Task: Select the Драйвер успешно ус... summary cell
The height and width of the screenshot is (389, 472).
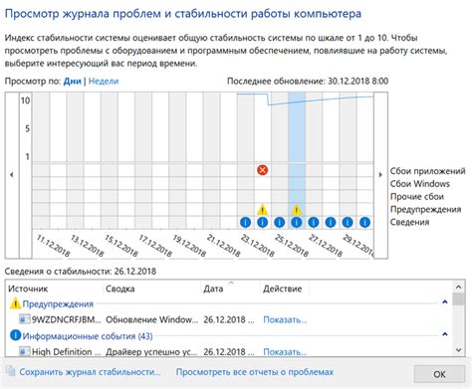Action: point(151,352)
